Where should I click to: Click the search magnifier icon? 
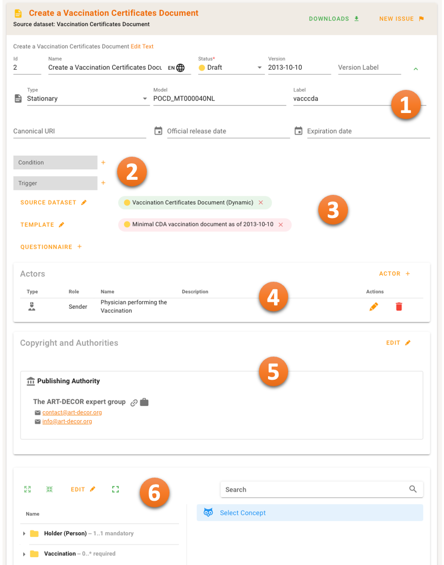click(413, 489)
